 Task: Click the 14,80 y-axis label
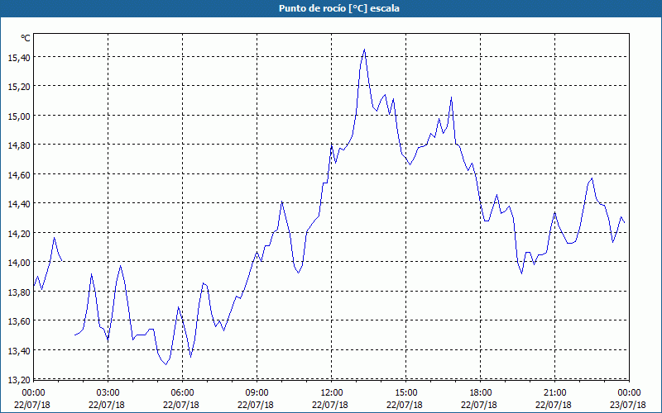click(19, 145)
